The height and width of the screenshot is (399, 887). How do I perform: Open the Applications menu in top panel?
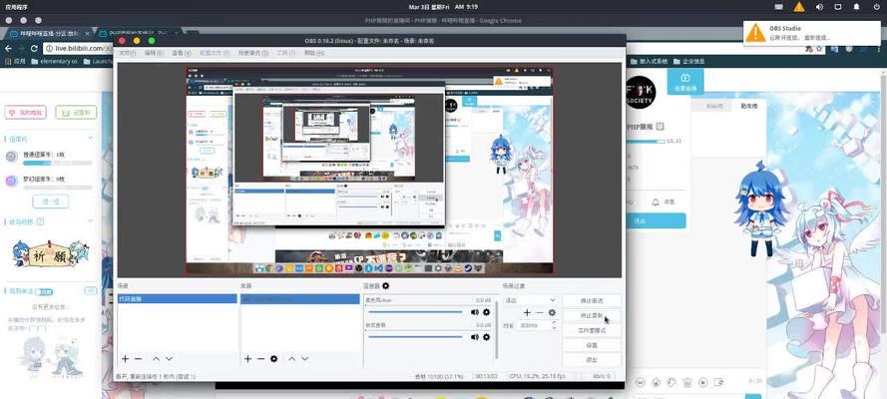pyautogui.click(x=16, y=7)
